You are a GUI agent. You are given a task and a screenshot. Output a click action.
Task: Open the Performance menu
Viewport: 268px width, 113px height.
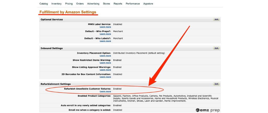tap(133, 4)
